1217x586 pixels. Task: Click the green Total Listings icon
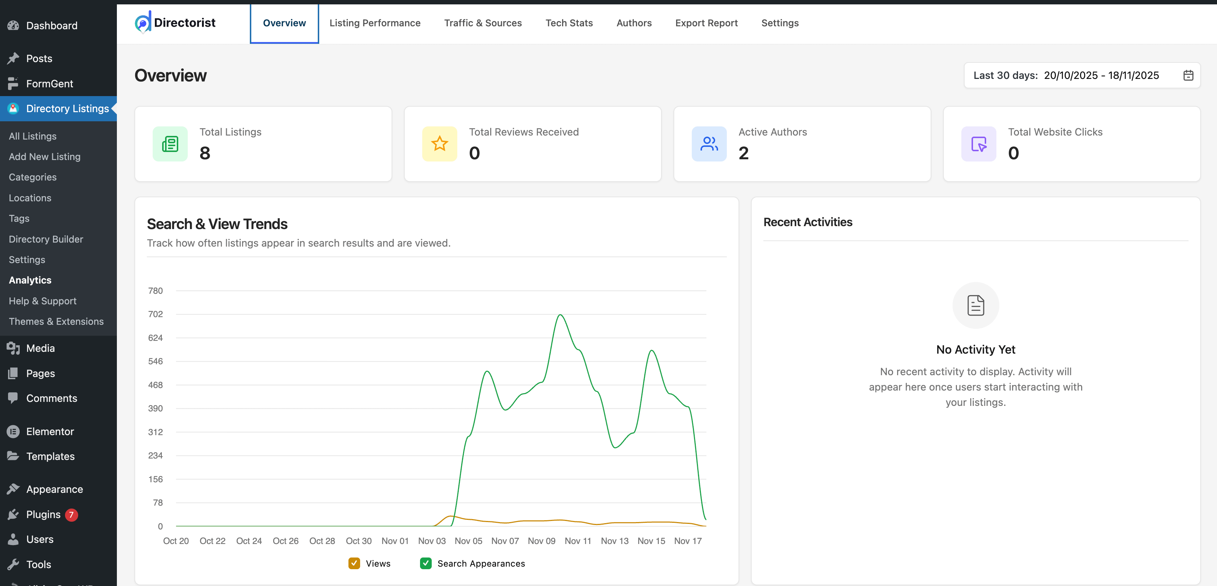(x=170, y=144)
